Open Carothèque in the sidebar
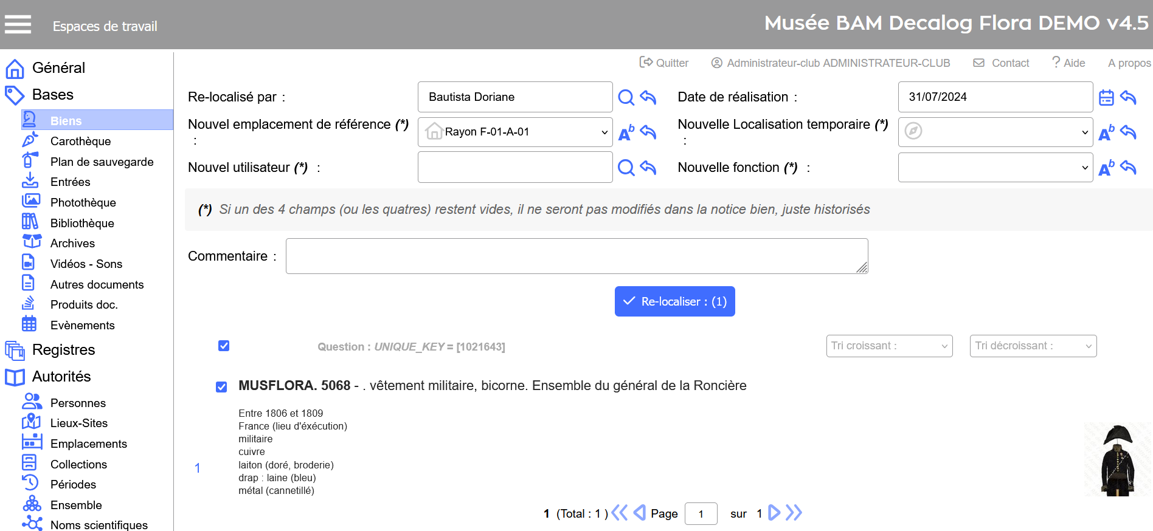 point(80,141)
